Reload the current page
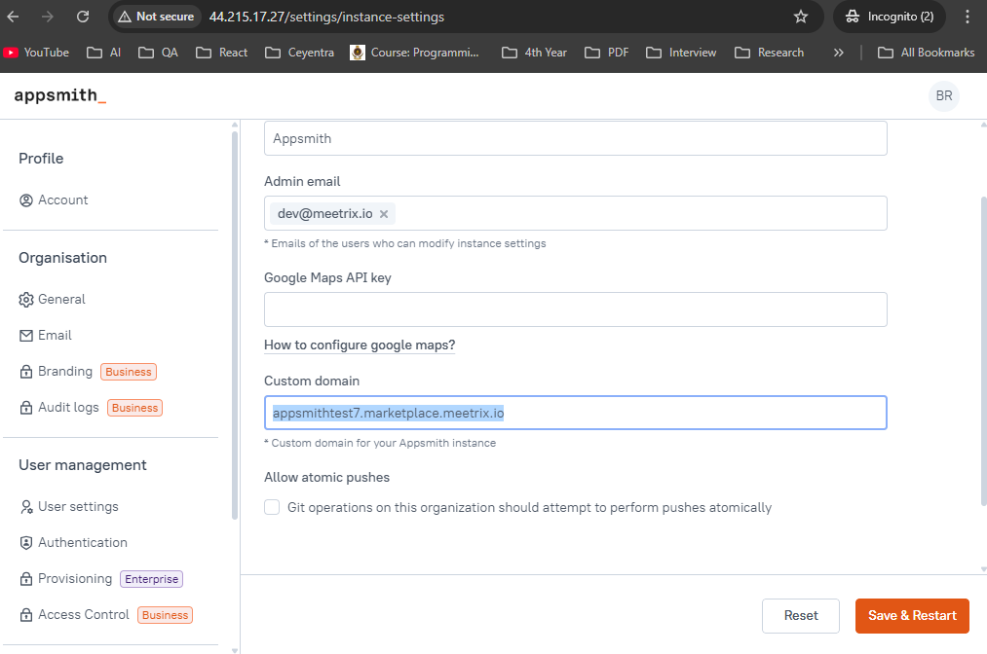Viewport: 987px width, 654px height. click(83, 17)
